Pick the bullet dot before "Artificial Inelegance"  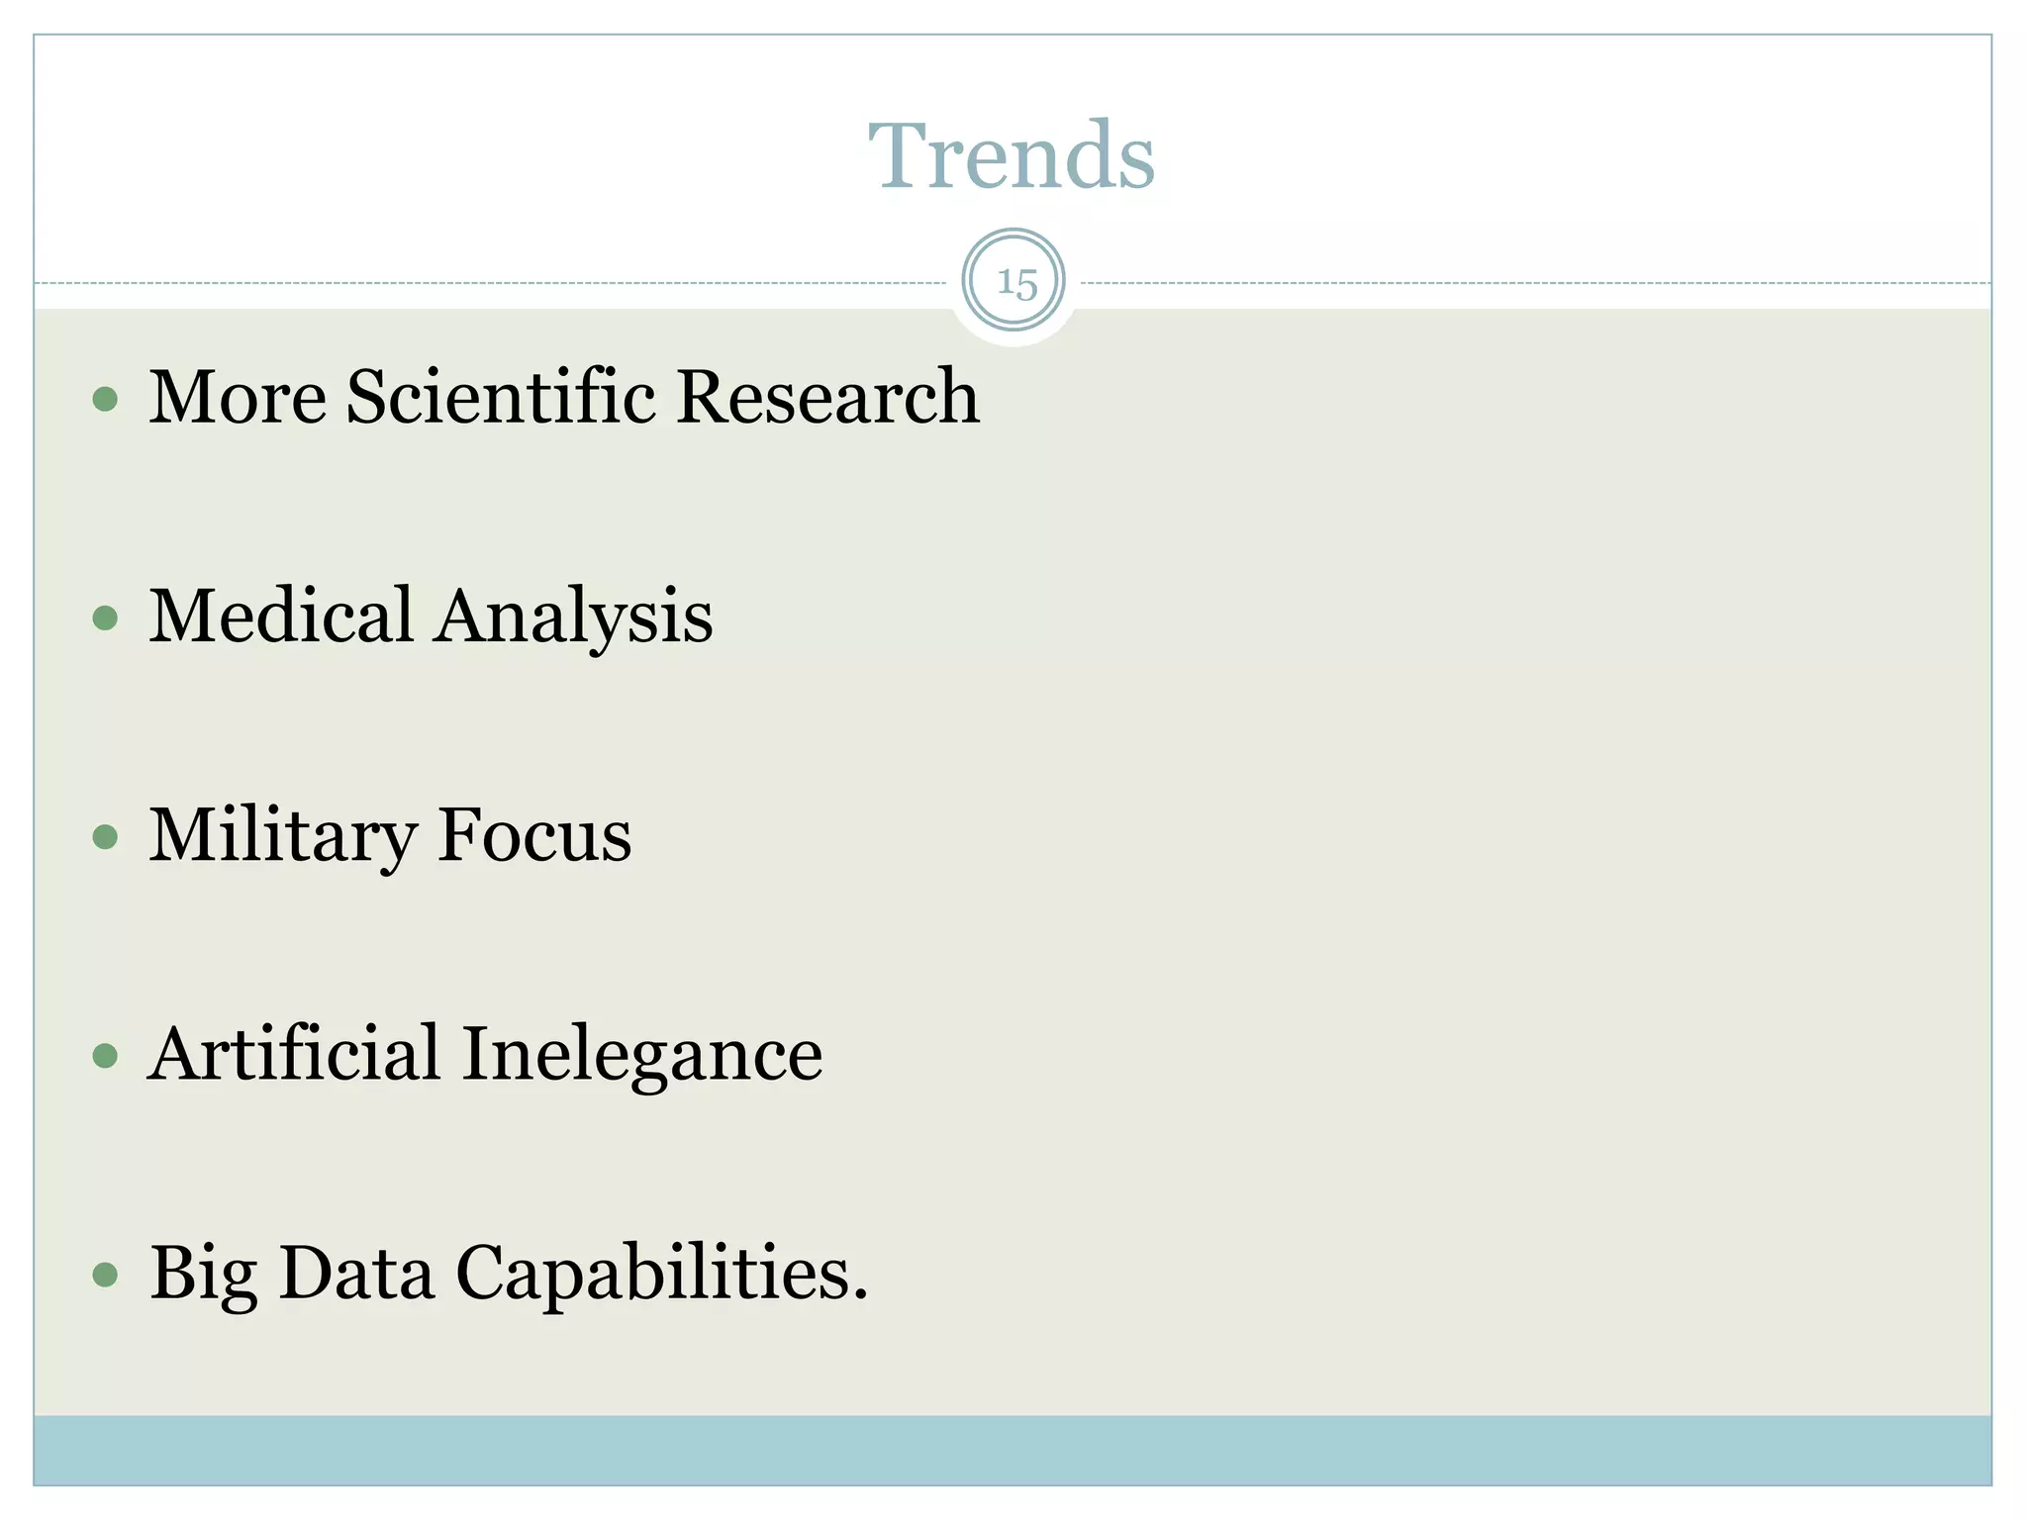pyautogui.click(x=105, y=1056)
